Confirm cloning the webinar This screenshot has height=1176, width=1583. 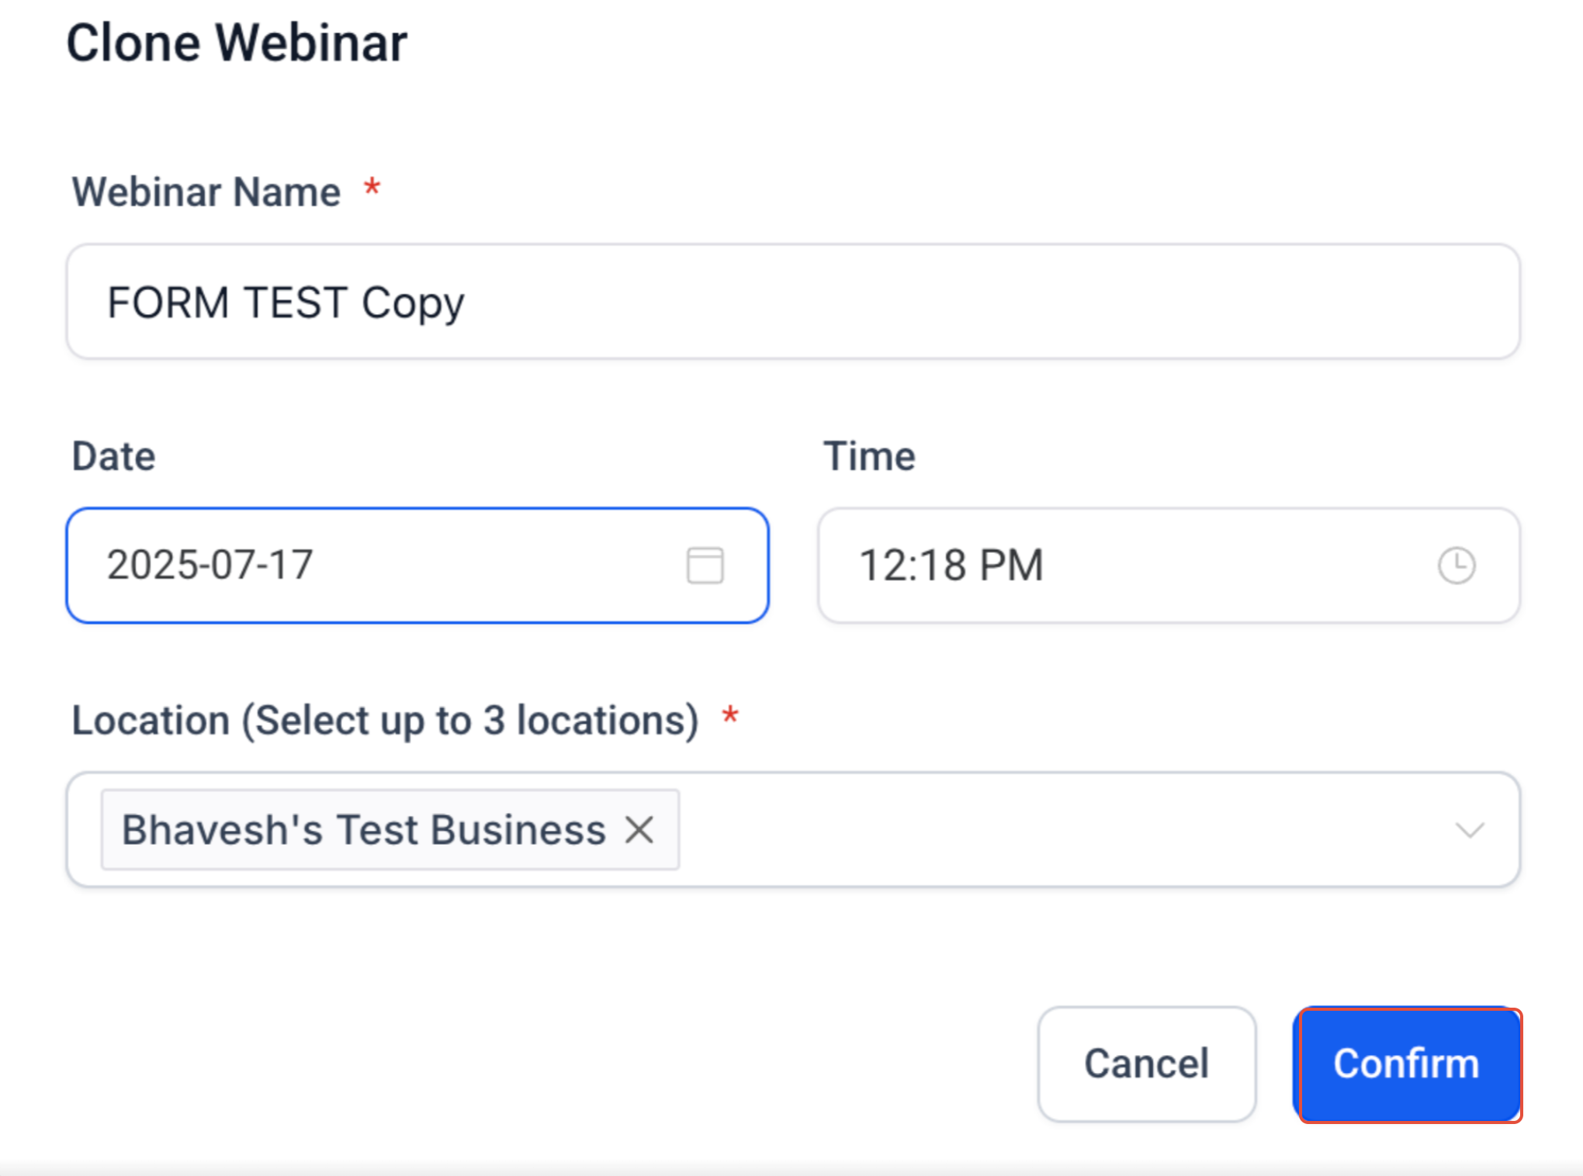[x=1407, y=1064]
